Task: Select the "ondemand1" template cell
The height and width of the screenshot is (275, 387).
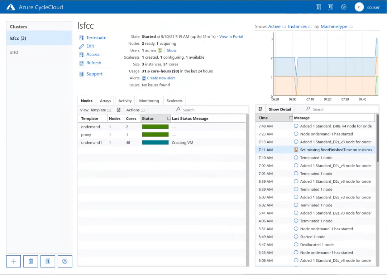Action: [92, 142]
